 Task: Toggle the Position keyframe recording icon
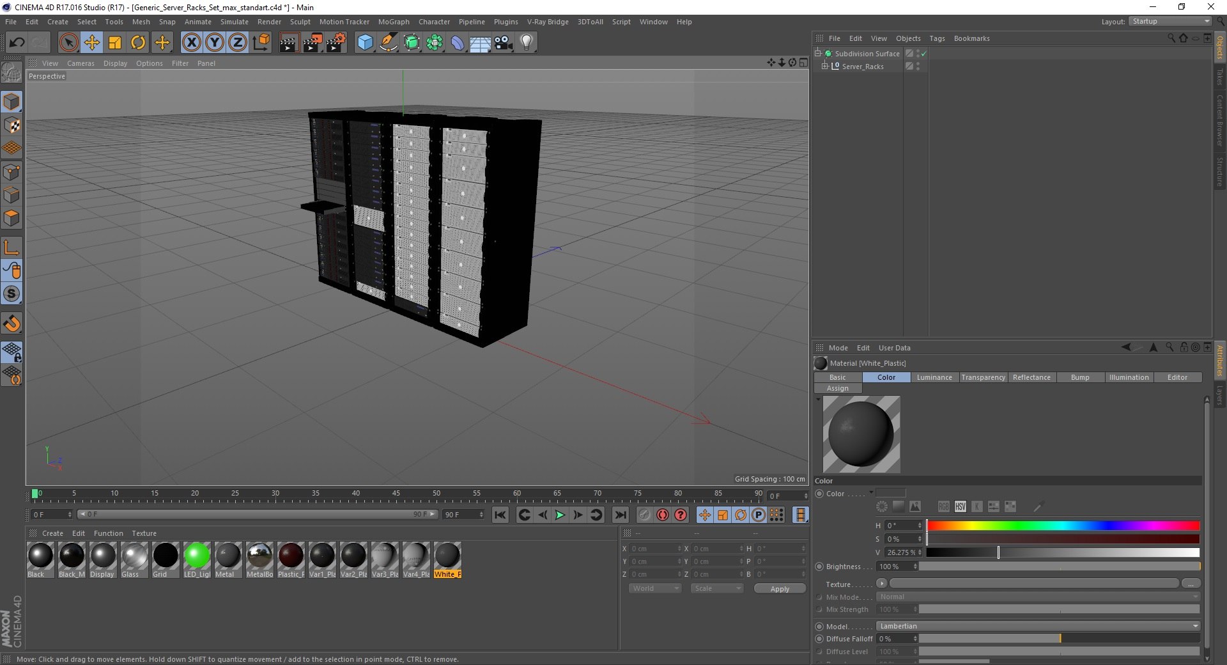click(x=704, y=515)
